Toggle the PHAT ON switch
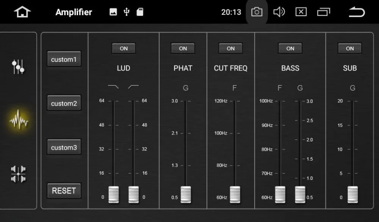This screenshot has height=222, width=379. [183, 48]
